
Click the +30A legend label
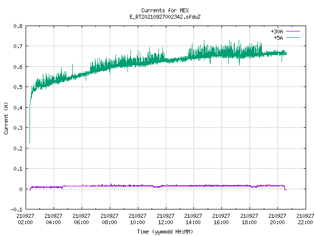pyautogui.click(x=277, y=31)
